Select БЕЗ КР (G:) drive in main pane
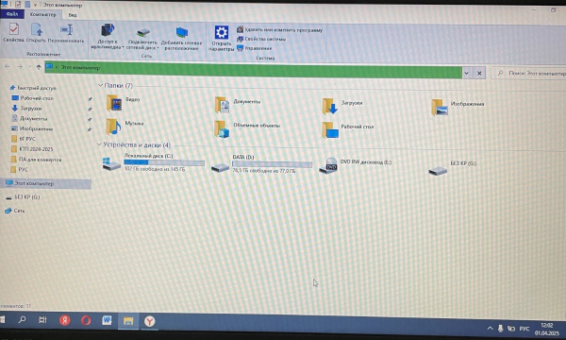Viewport: 566px width, 340px height. coord(453,168)
